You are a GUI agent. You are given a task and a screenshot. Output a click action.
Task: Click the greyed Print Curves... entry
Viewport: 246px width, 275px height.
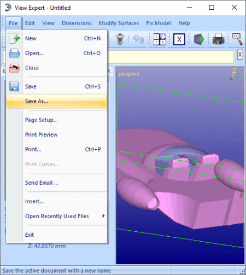(56, 164)
